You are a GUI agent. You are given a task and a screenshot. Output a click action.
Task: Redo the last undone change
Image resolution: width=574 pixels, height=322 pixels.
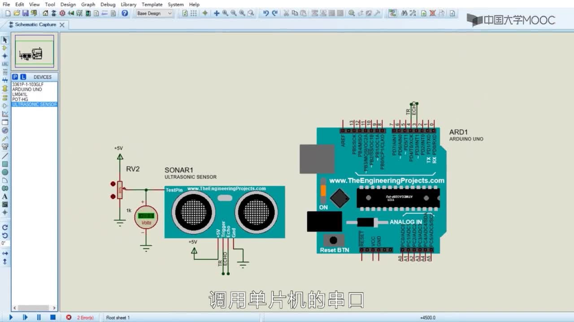point(275,13)
